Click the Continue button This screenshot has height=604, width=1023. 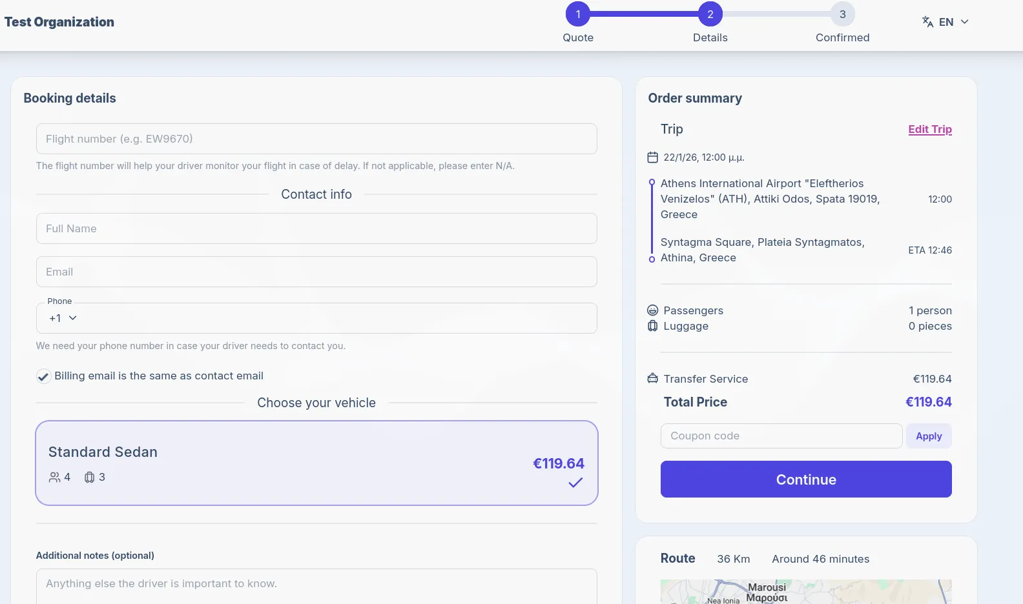tap(806, 479)
